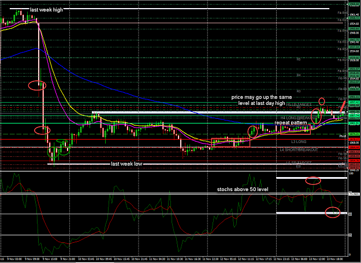The width and height of the screenshot is (361, 263).
Task: Click the '13 Nov 12:00' time axis label
Action: point(316,259)
